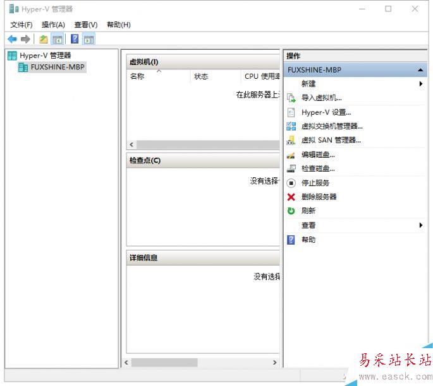Click the 帮助 question mark icon in actions
Image resolution: width=433 pixels, height=386 pixels.
pyautogui.click(x=291, y=240)
